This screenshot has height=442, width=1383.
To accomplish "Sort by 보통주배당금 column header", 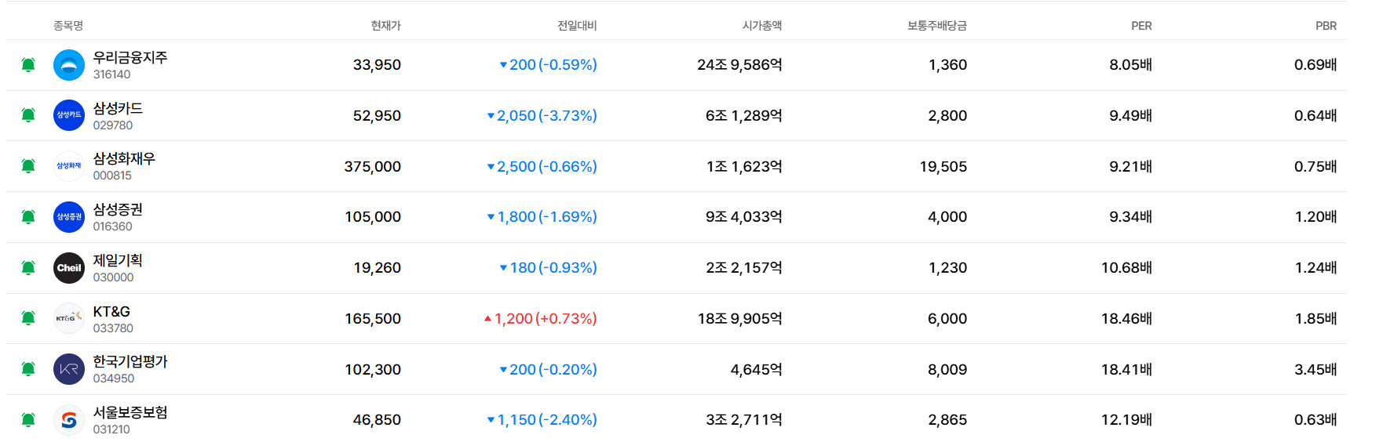I will pos(937,26).
